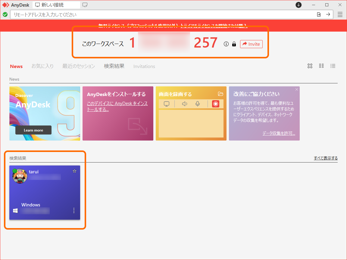Switch to large grid view
This screenshot has width=347, height=260.
click(x=310, y=66)
